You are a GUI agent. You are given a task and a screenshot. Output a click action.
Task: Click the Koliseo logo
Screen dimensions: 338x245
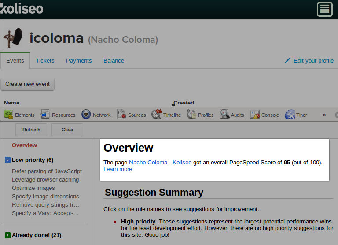click(22, 9)
